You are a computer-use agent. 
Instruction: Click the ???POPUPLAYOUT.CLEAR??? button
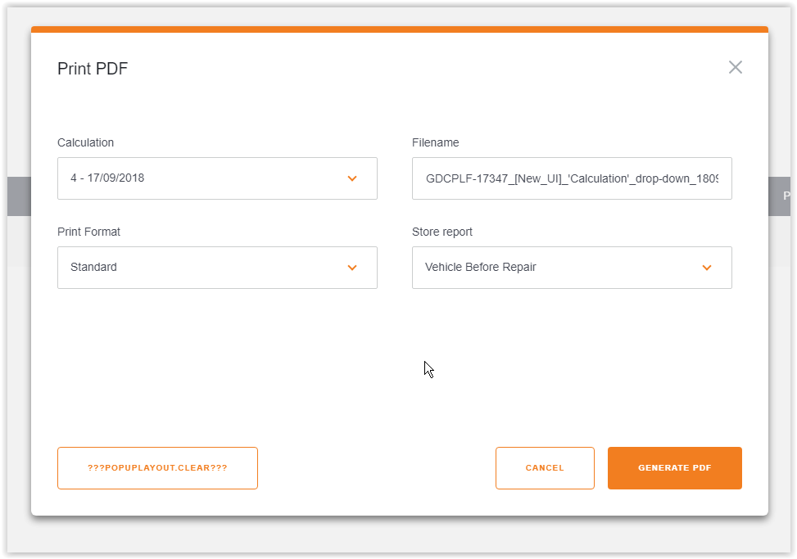click(157, 467)
